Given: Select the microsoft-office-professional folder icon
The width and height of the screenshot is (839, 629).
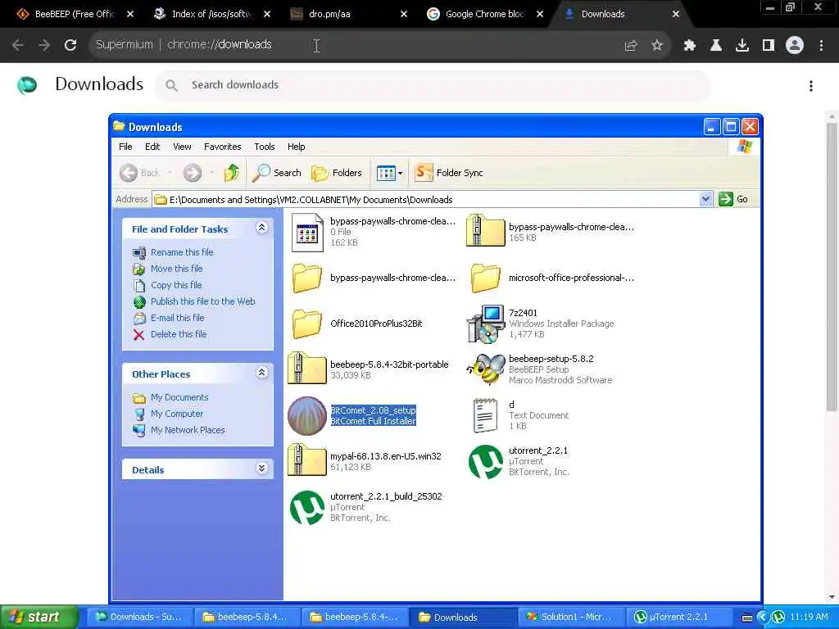Looking at the screenshot, I should click(486, 278).
